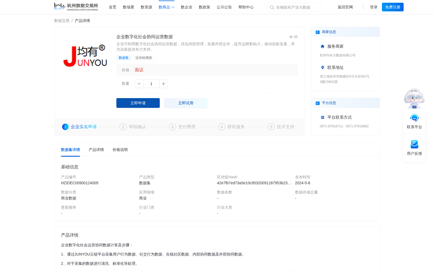Click the product title 企业数字化社会协同运营数据

click(145, 37)
